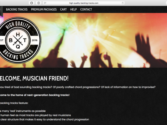Click the crossed swords emblem in logo center
The width and height of the screenshot is (167, 125).
(x=18, y=40)
